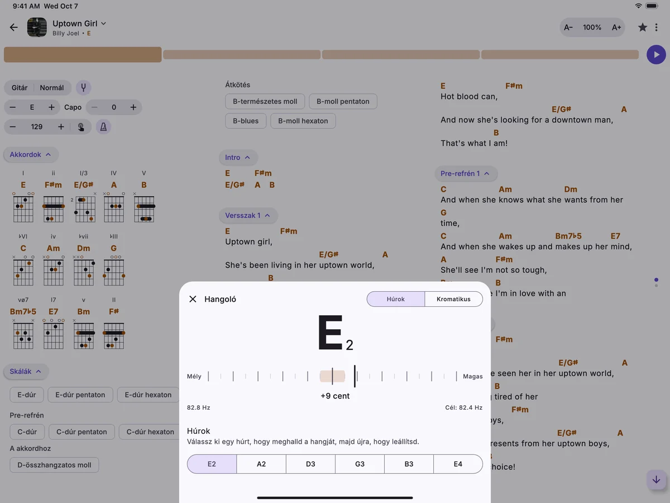Collapse the Pre-refrén 1 section
Image resolution: width=670 pixels, height=503 pixels.
pos(466,174)
